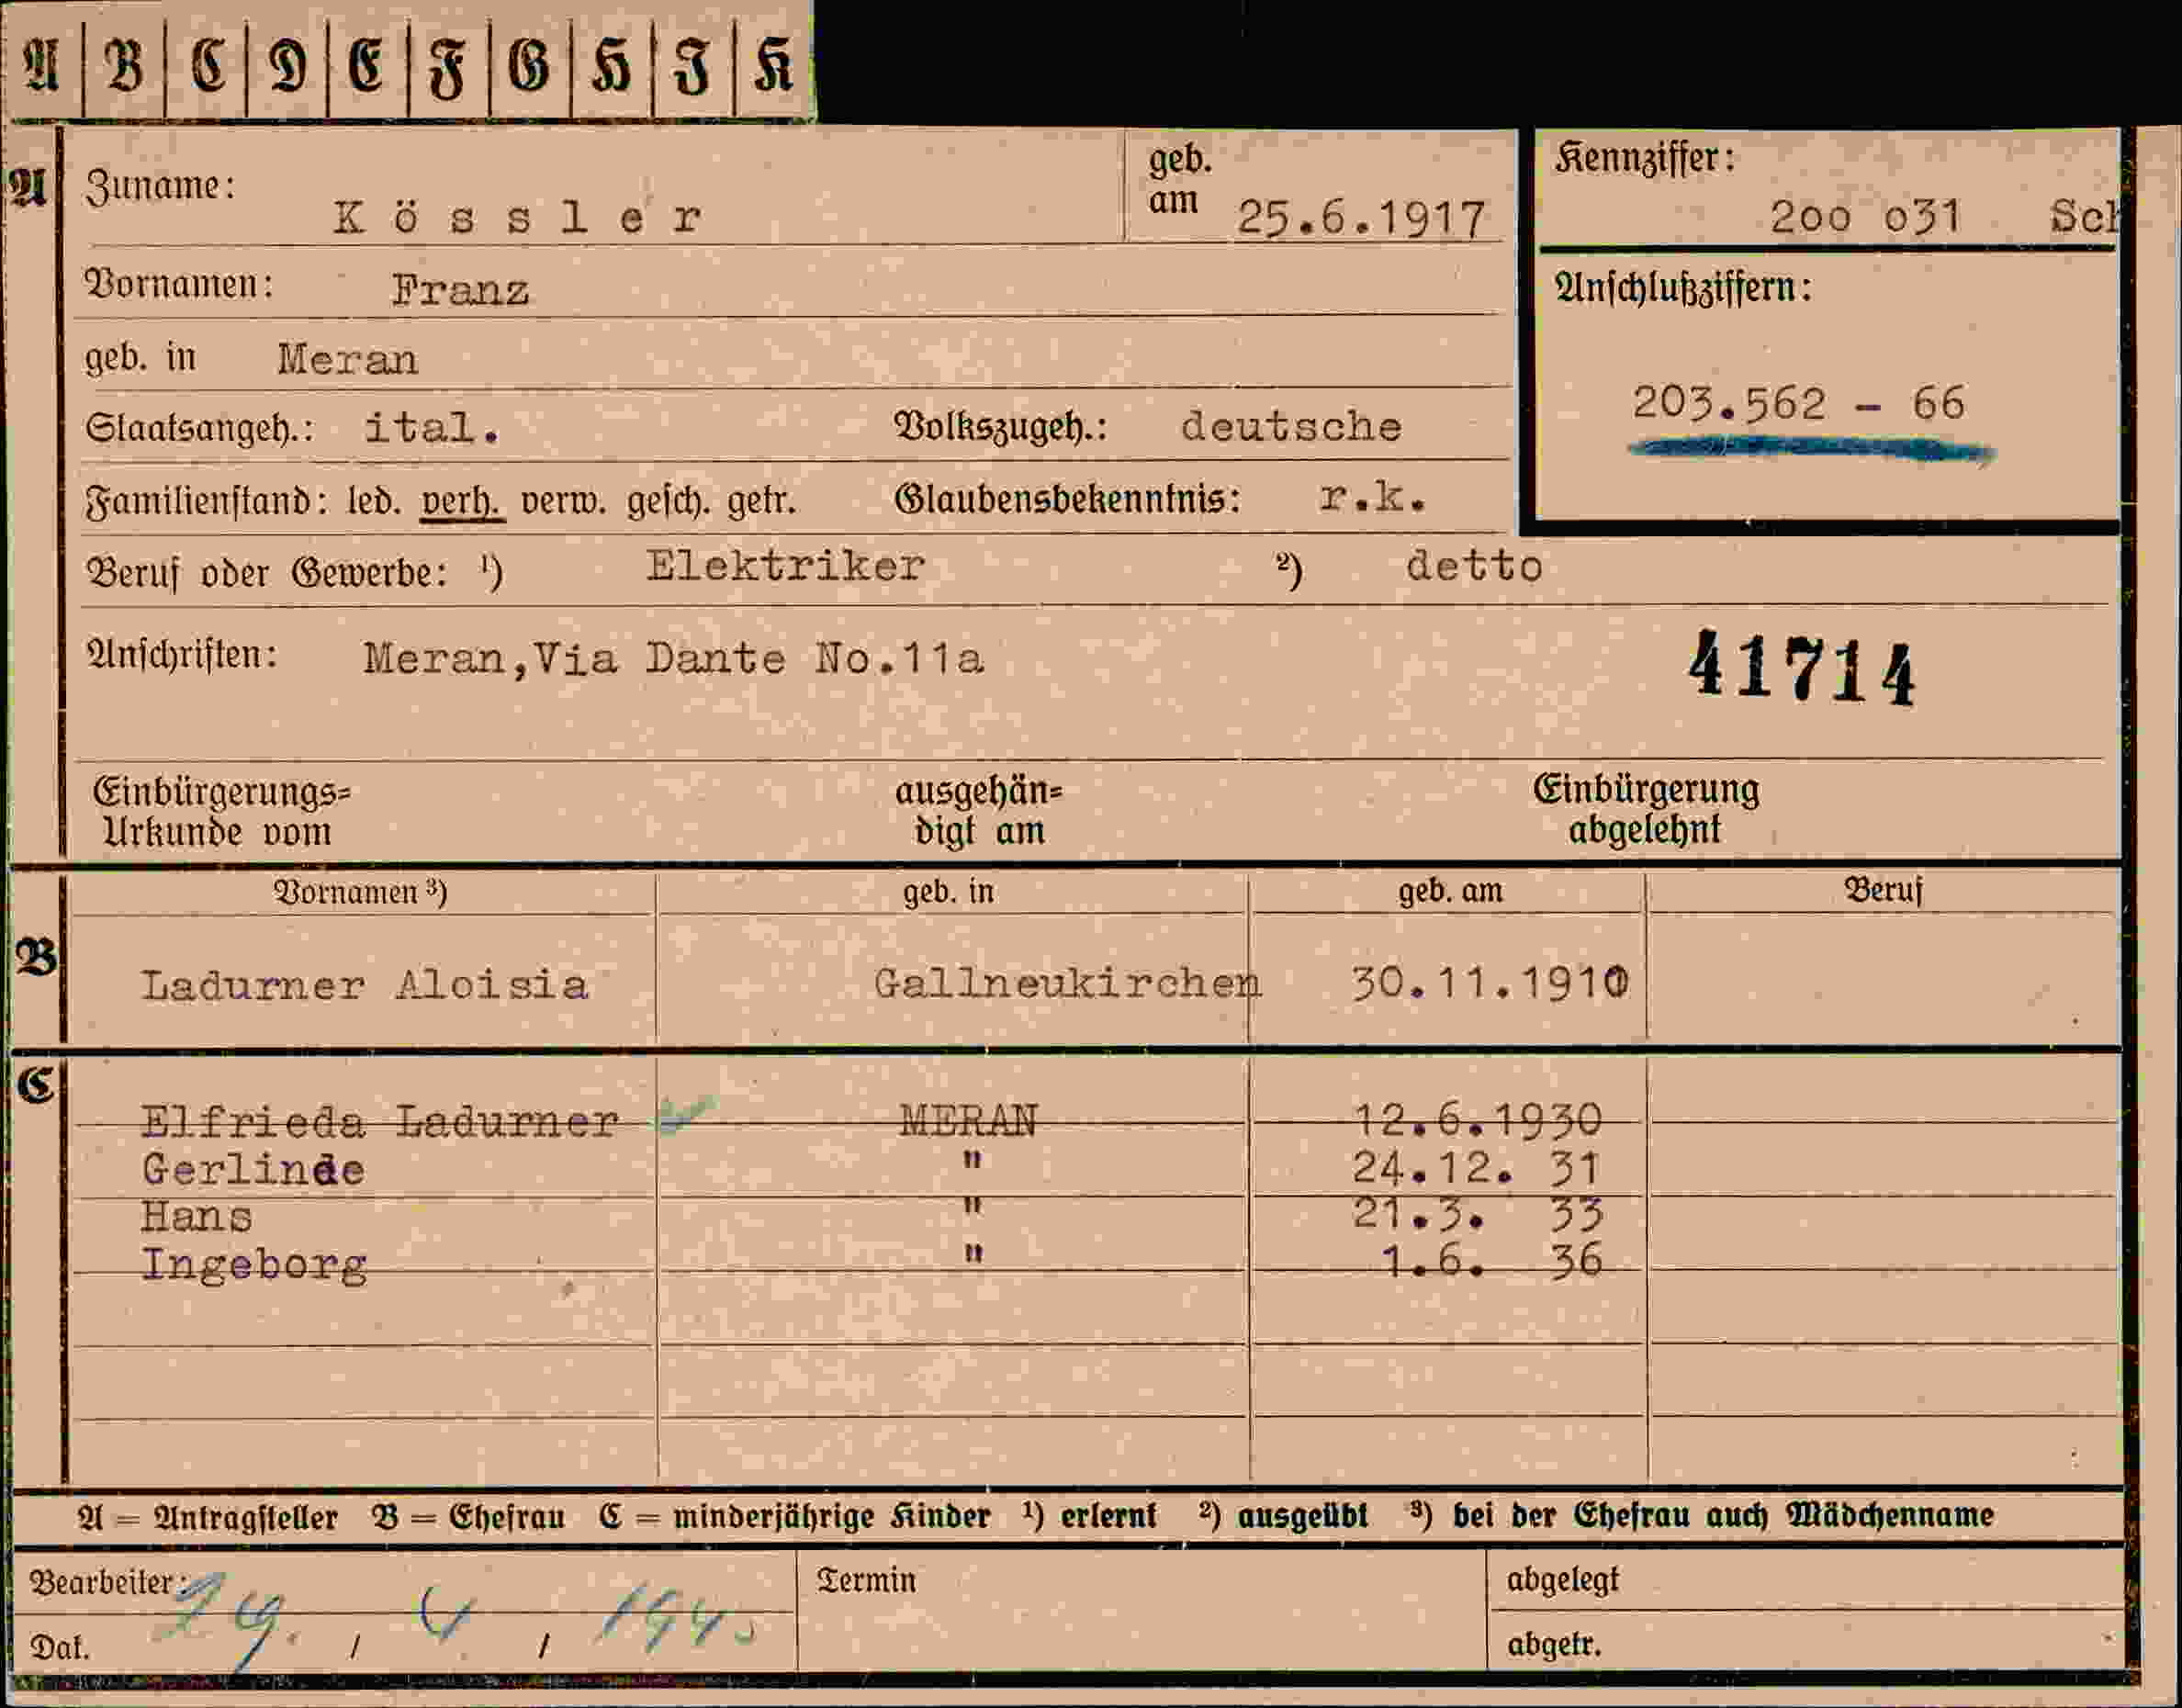The height and width of the screenshot is (1708, 2182).
Task: Click the index tab letter G
Action: tap(529, 65)
